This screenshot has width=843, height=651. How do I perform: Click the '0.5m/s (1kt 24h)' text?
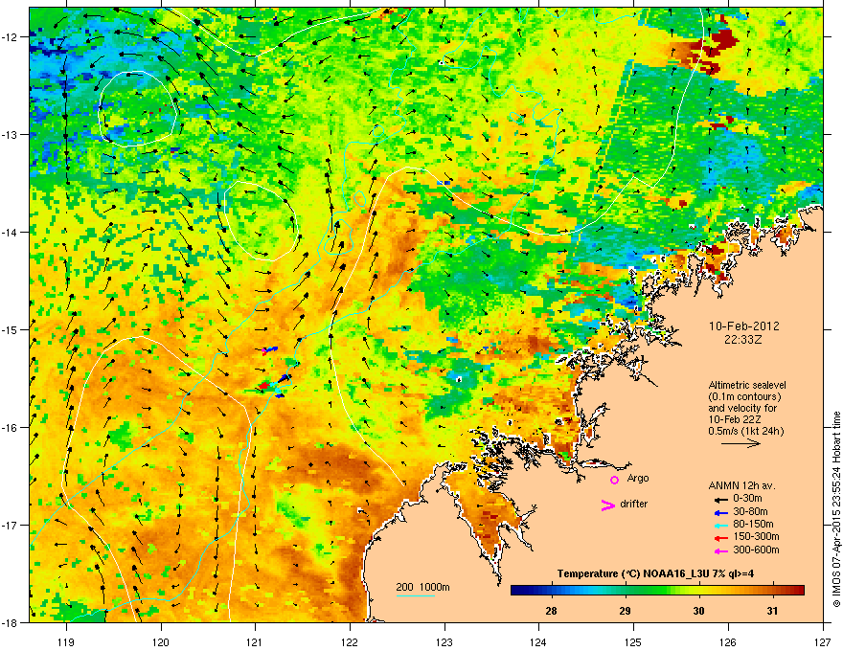745,431
